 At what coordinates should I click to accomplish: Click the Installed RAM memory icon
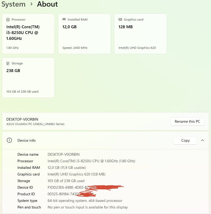click(x=64, y=19)
